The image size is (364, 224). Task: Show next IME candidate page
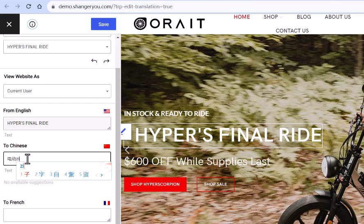point(102,175)
